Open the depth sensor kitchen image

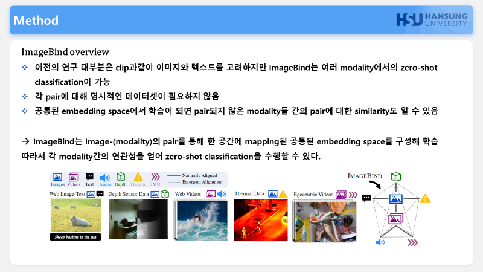point(138,219)
